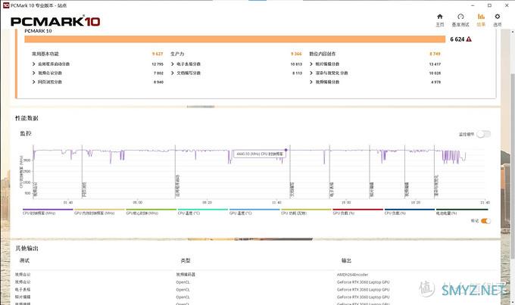Image resolution: width=515 pixels, height=305 pixels.
Task: Click the 生产力 section heading
Action: pyautogui.click(x=177, y=54)
